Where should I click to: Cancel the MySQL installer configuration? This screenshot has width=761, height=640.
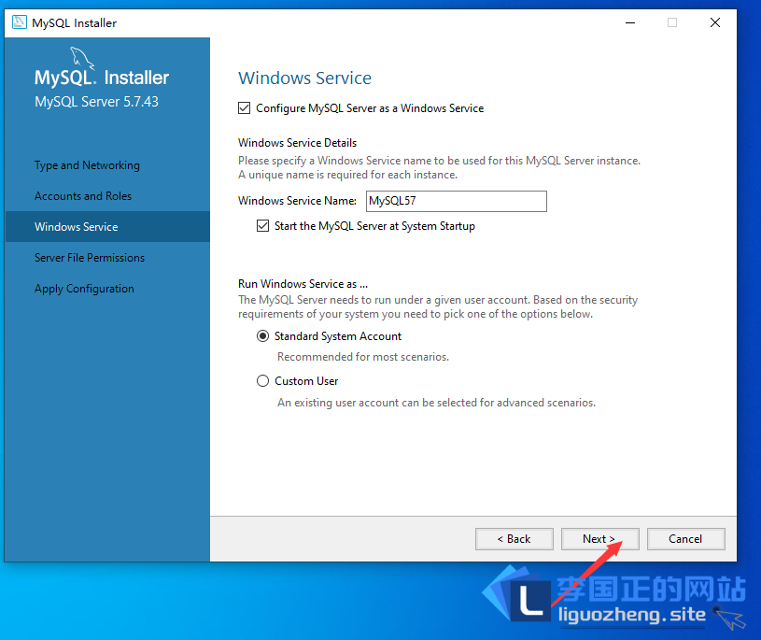click(x=685, y=539)
